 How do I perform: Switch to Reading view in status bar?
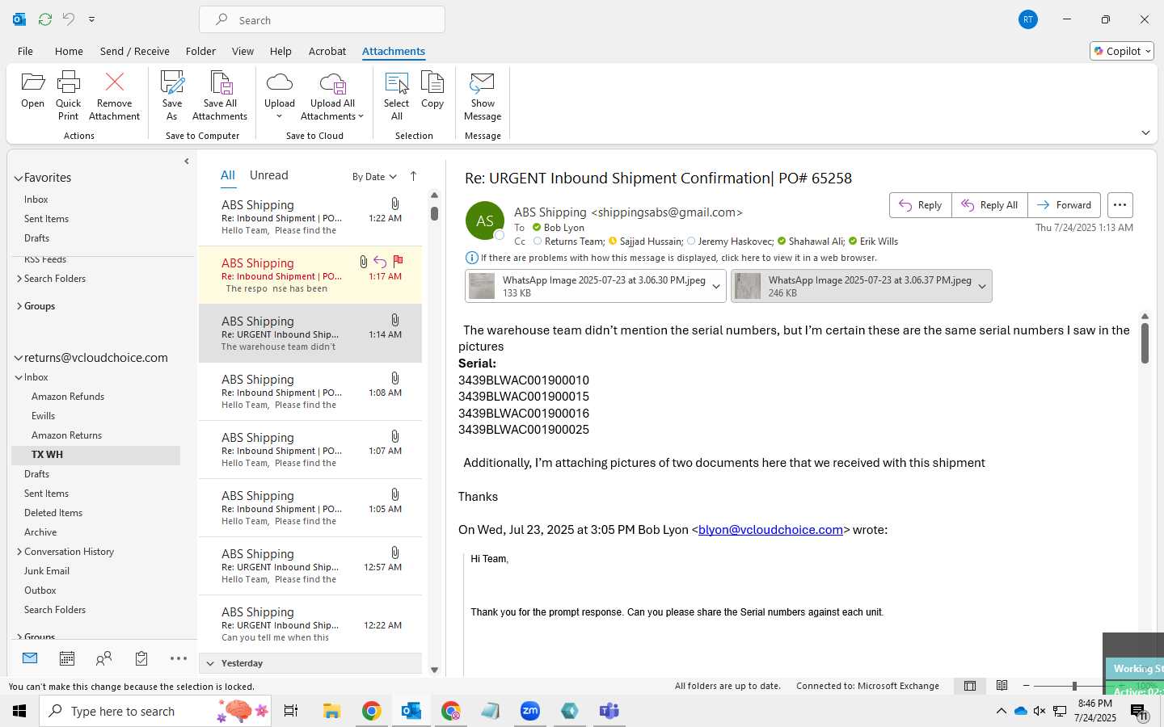(1002, 686)
